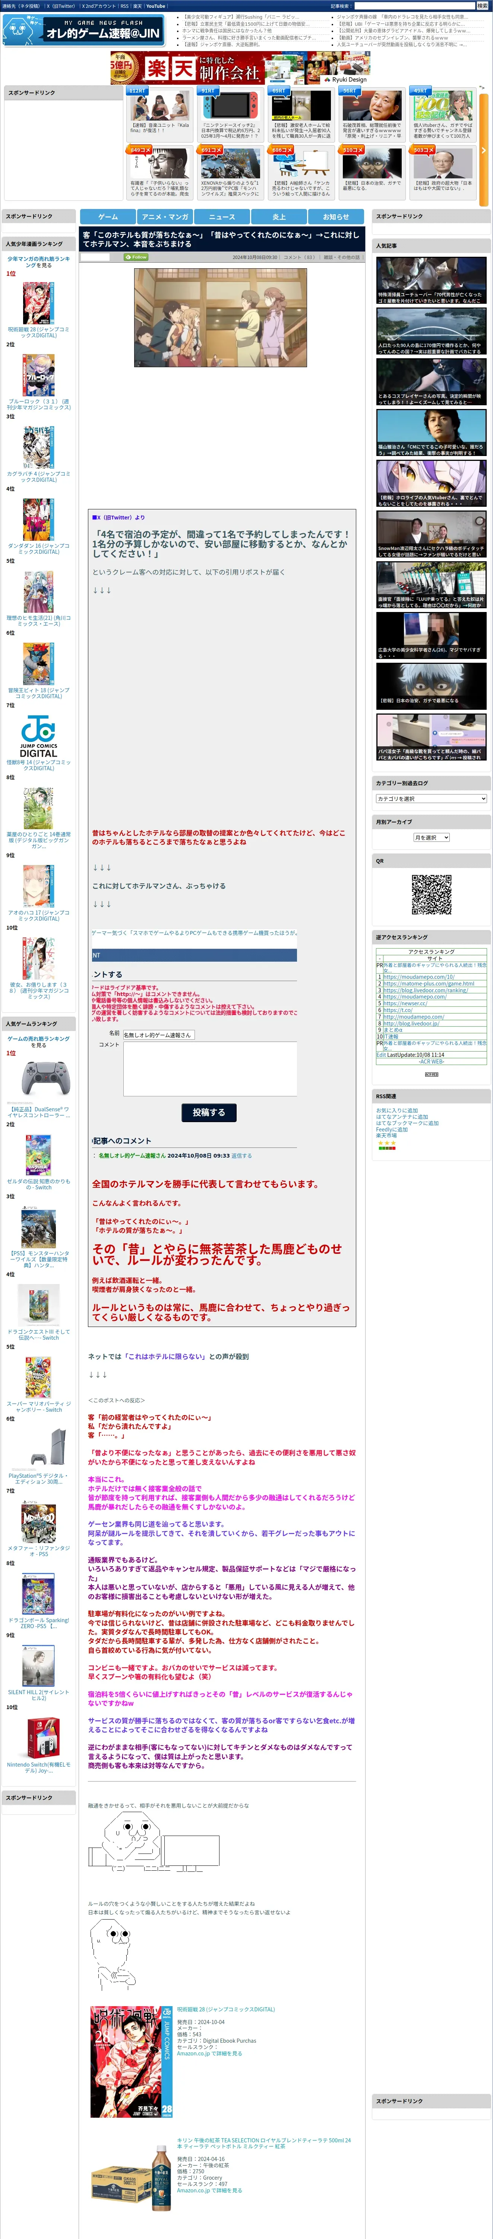Open the 849コメ featured article thumbnail
Image resolution: width=493 pixels, height=2239 pixels.
coord(160,163)
